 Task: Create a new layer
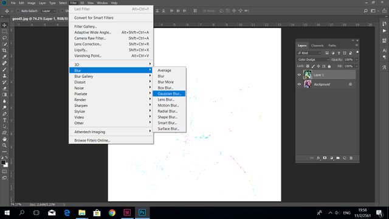point(345,158)
